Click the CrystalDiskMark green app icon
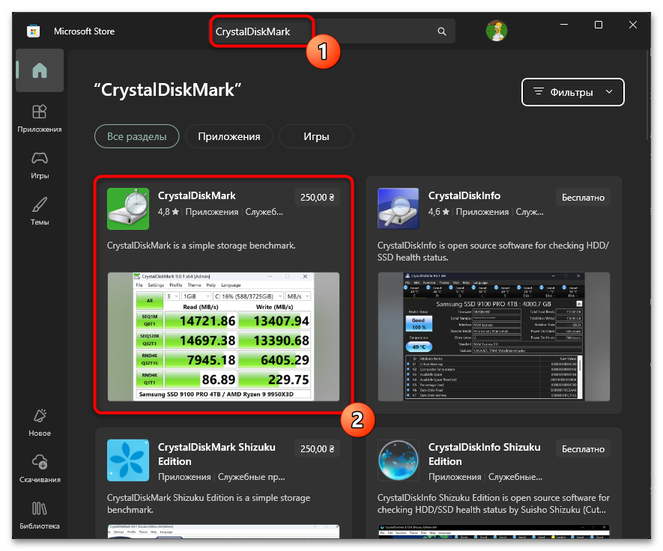Image resolution: width=663 pixels, height=551 pixels. click(x=128, y=209)
